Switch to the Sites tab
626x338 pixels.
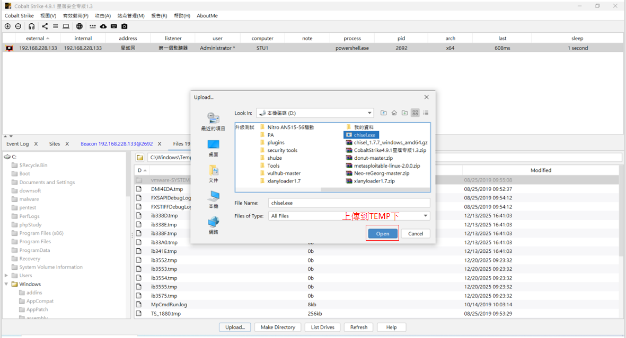[x=55, y=144]
